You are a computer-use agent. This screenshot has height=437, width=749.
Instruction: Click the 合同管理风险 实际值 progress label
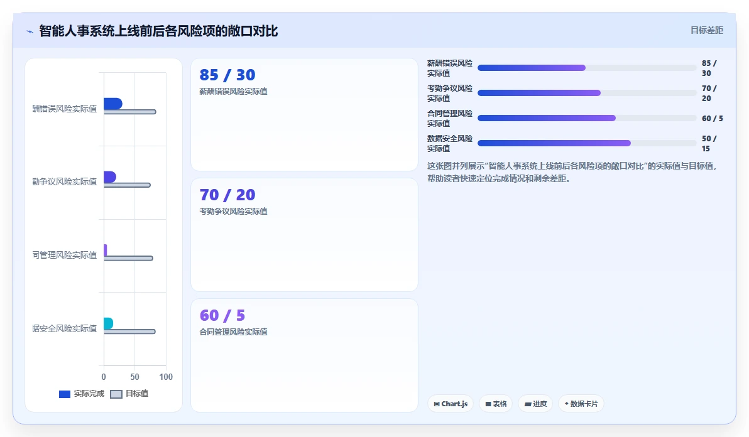tap(449, 118)
